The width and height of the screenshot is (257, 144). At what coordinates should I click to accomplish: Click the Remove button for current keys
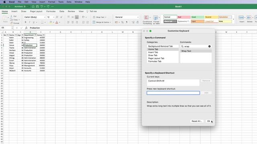[x=206, y=81]
